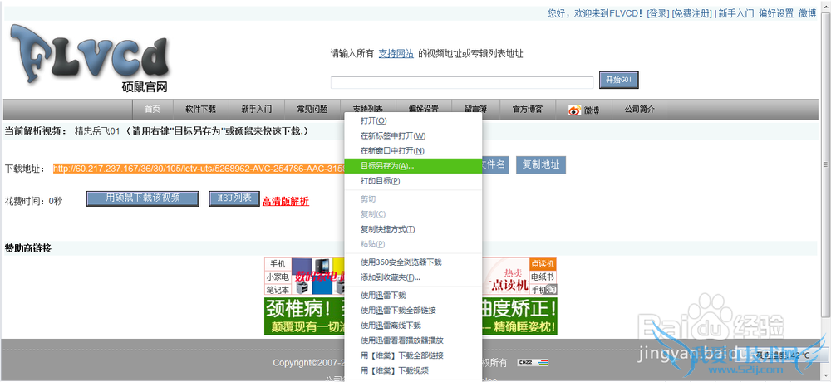Click the 登录 link at top
This screenshot has width=831, height=382.
point(658,13)
